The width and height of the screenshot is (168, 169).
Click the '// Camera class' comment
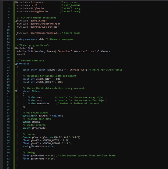(x=70, y=33)
